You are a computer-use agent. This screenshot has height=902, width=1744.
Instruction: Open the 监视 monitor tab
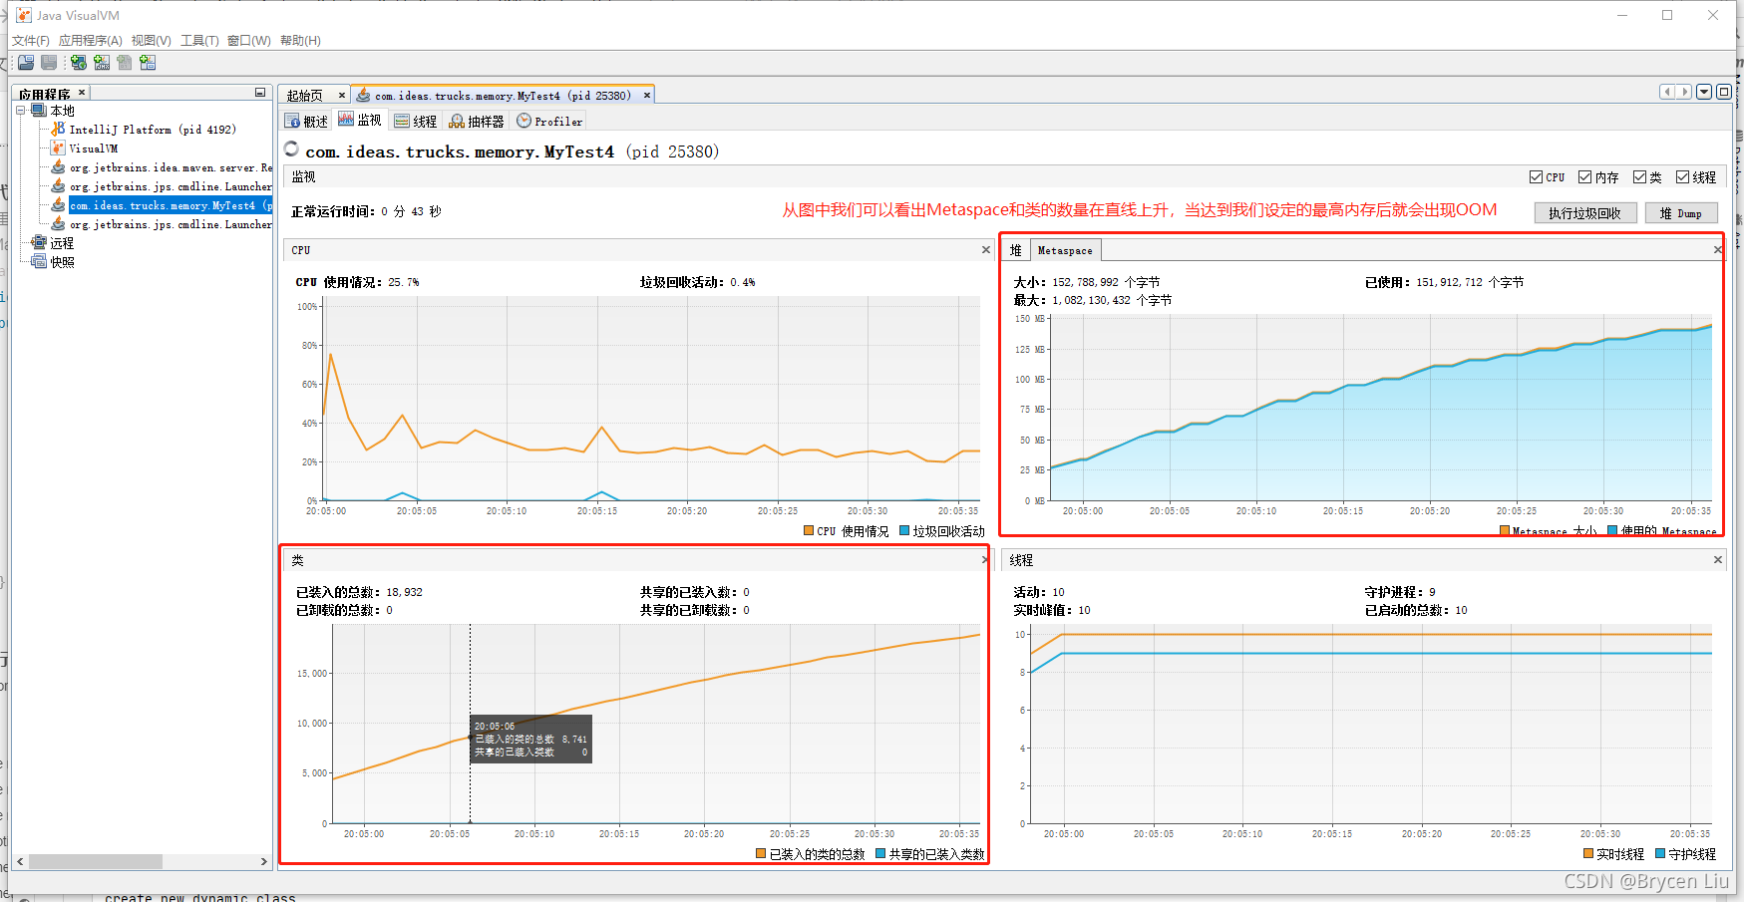[x=360, y=121]
